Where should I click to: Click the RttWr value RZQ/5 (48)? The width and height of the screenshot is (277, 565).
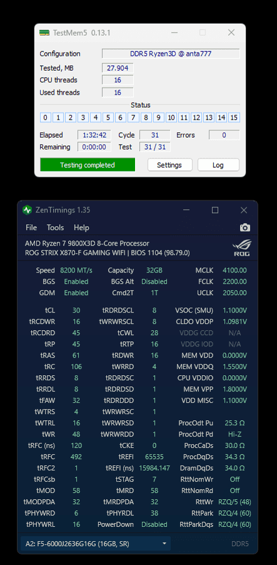[234, 502]
